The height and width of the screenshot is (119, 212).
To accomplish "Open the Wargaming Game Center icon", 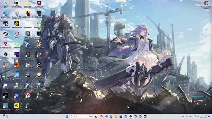I will pyautogui.click(x=28, y=96).
